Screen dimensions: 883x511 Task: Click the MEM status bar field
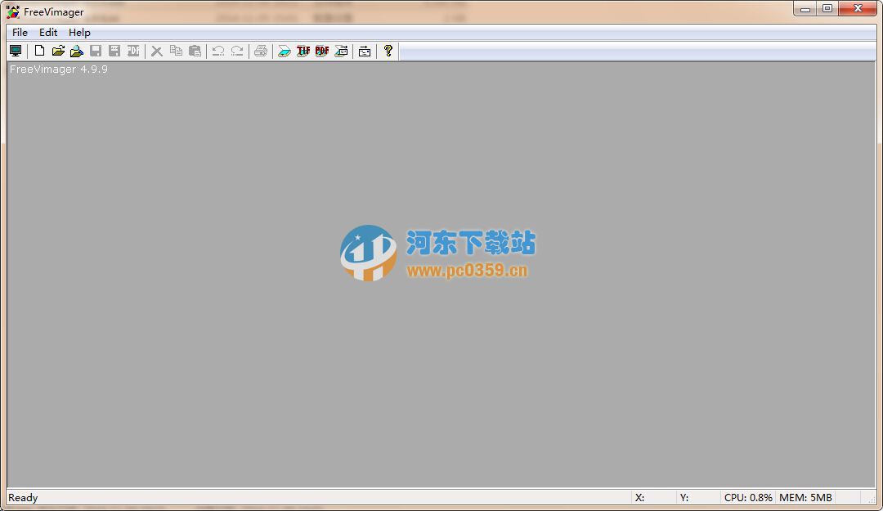806,497
